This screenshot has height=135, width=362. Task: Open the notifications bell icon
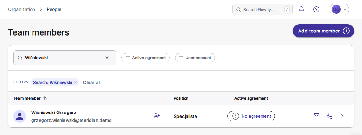pos(301,9)
